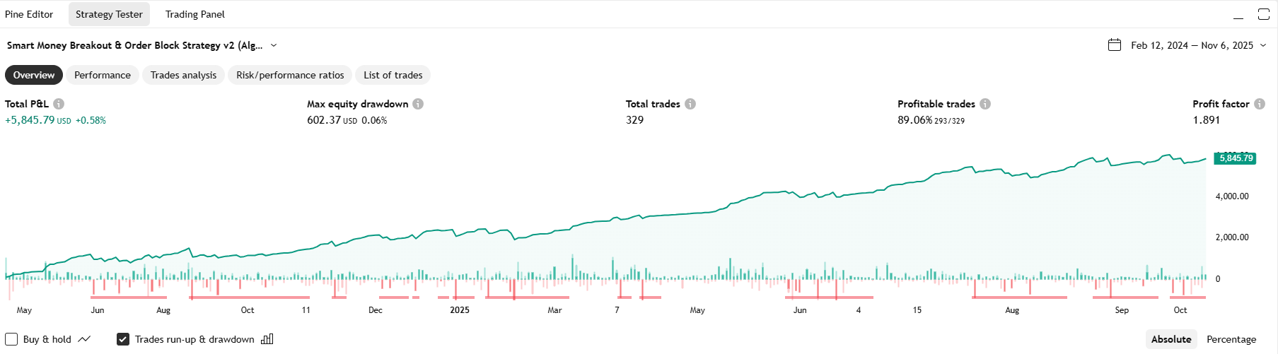The height and width of the screenshot is (354, 1278).
Task: Expand the strategy name dropdown
Action: coord(274,45)
